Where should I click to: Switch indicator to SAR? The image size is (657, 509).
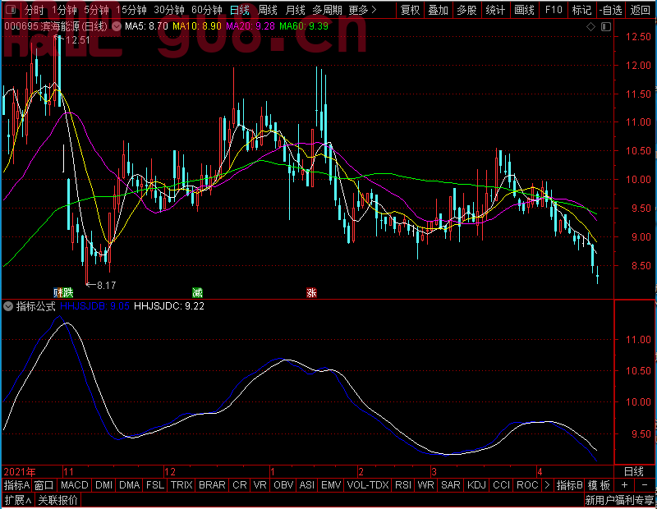pos(451,485)
